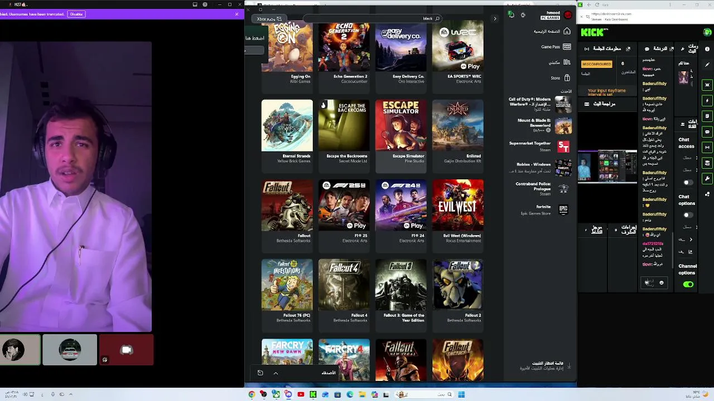
Task: Open Chrome from the Windows taskbar
Action: click(x=252, y=395)
